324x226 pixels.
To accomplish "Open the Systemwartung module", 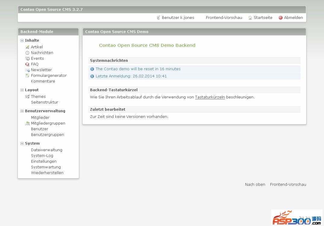I will click(x=46, y=167).
